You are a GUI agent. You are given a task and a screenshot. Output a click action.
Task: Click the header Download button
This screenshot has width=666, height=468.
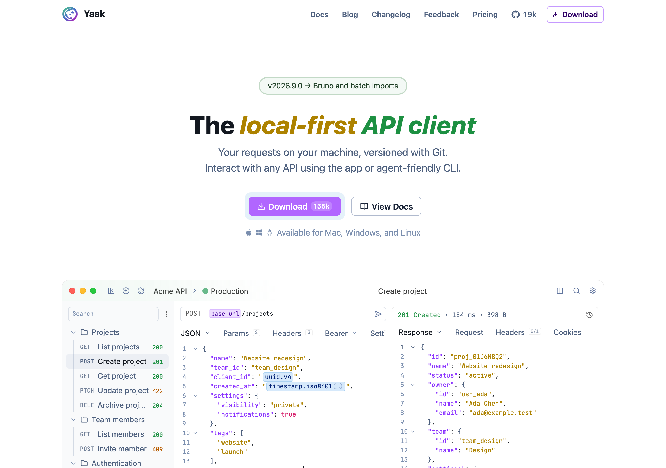(575, 15)
